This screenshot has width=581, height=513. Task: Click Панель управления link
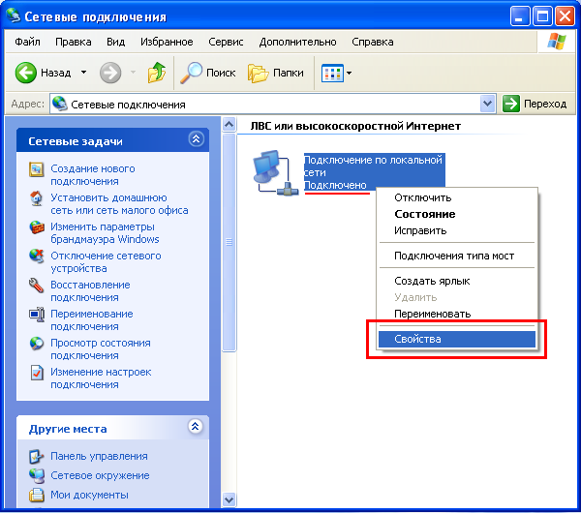pyautogui.click(x=99, y=456)
